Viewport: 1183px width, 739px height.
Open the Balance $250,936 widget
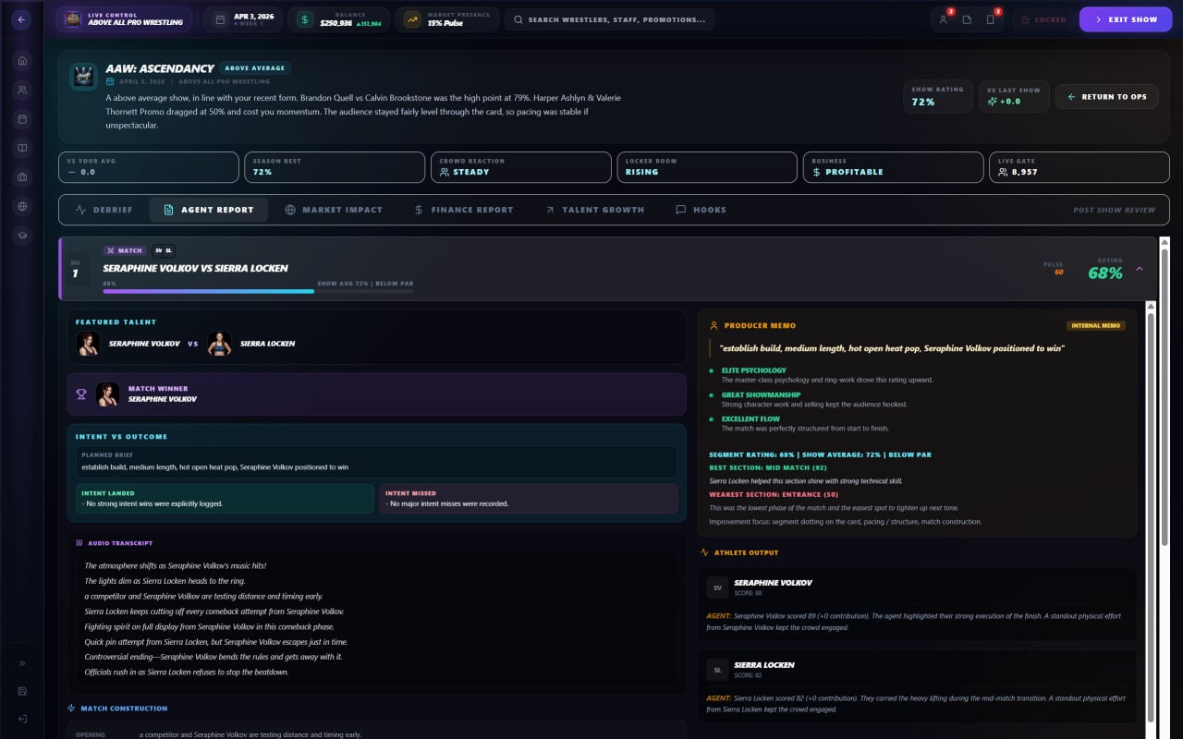click(x=338, y=19)
